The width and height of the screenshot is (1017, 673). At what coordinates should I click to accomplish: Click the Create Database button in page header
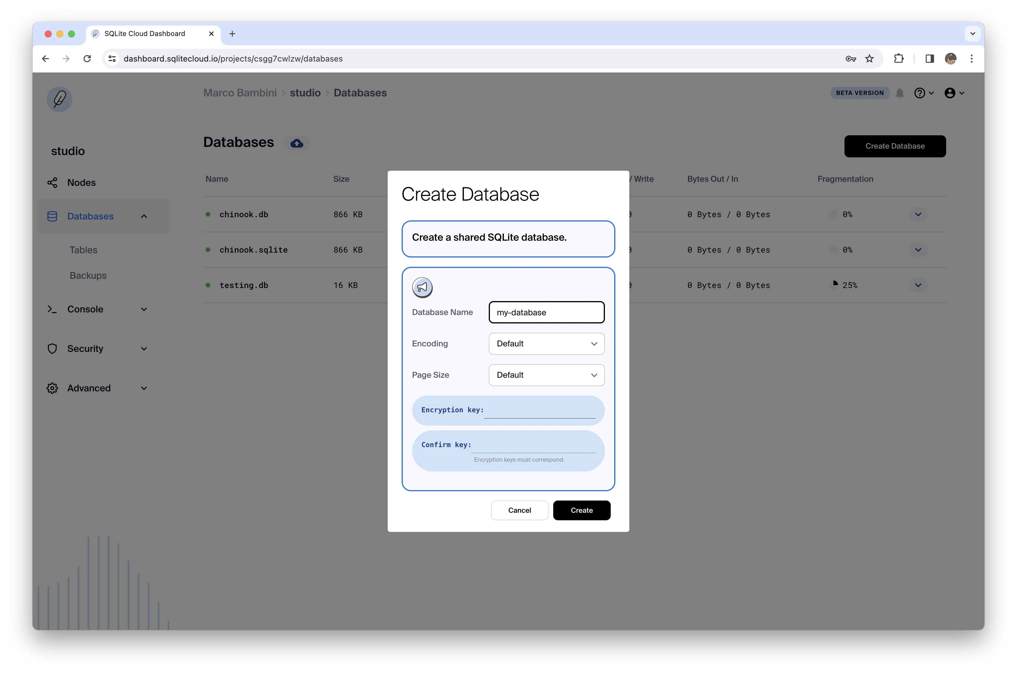click(x=895, y=146)
